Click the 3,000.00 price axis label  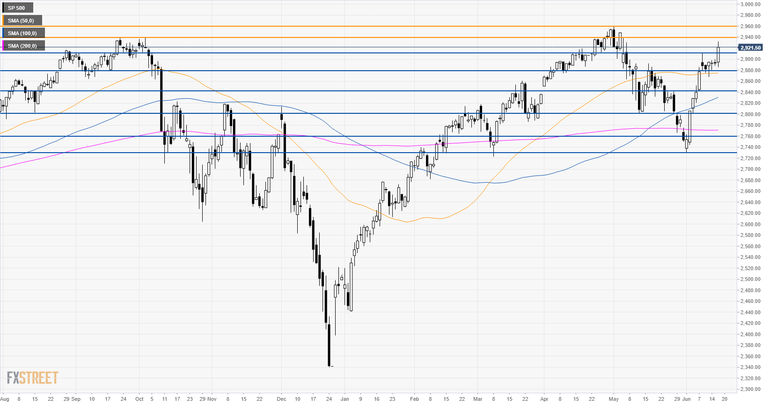point(750,4)
